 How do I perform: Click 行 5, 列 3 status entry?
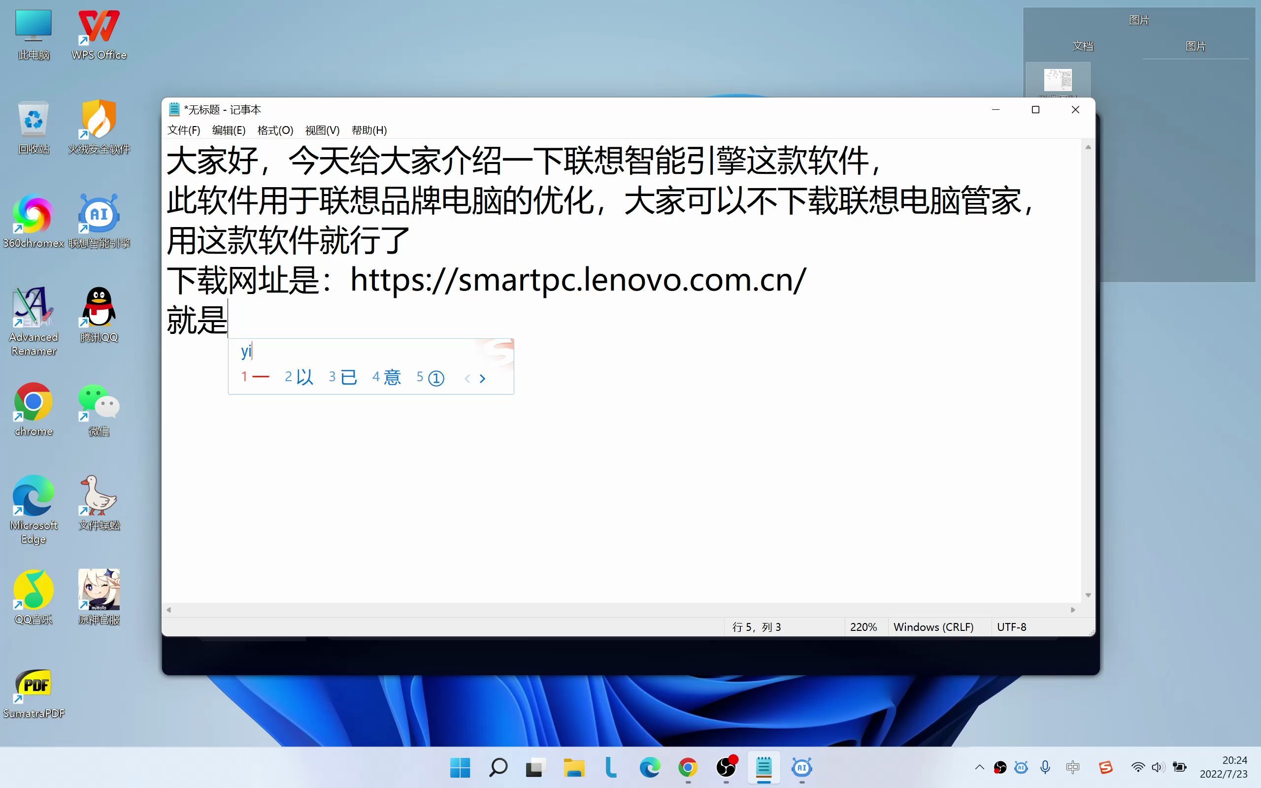(757, 627)
